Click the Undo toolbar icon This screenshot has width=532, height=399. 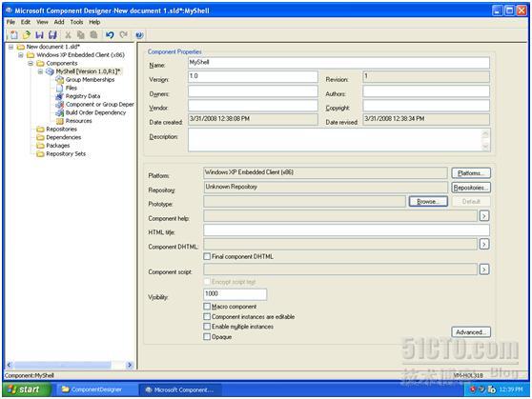110,35
